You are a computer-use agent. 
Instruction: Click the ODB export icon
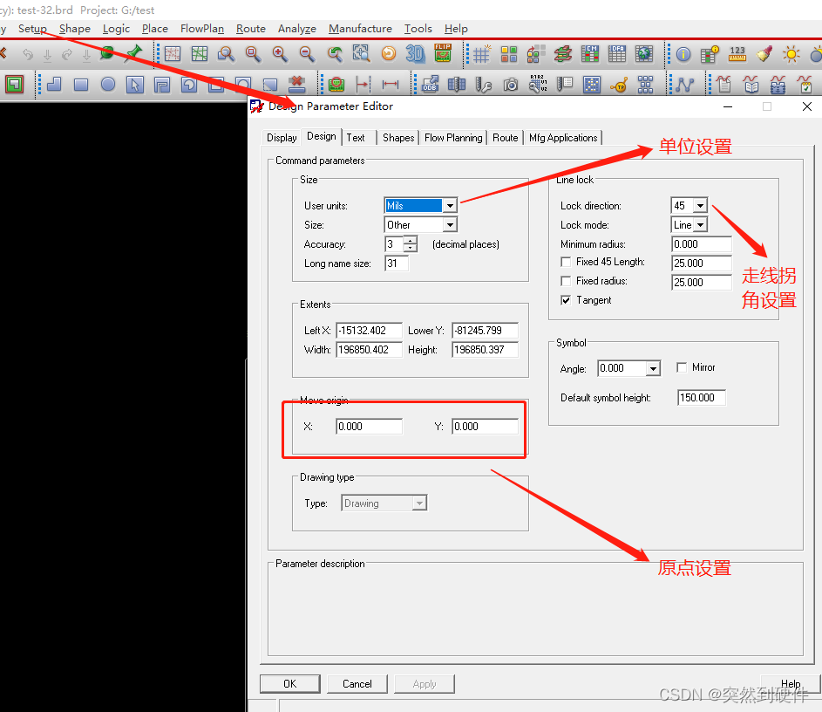point(430,84)
